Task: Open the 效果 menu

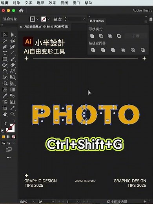Action: tap(52, 3)
